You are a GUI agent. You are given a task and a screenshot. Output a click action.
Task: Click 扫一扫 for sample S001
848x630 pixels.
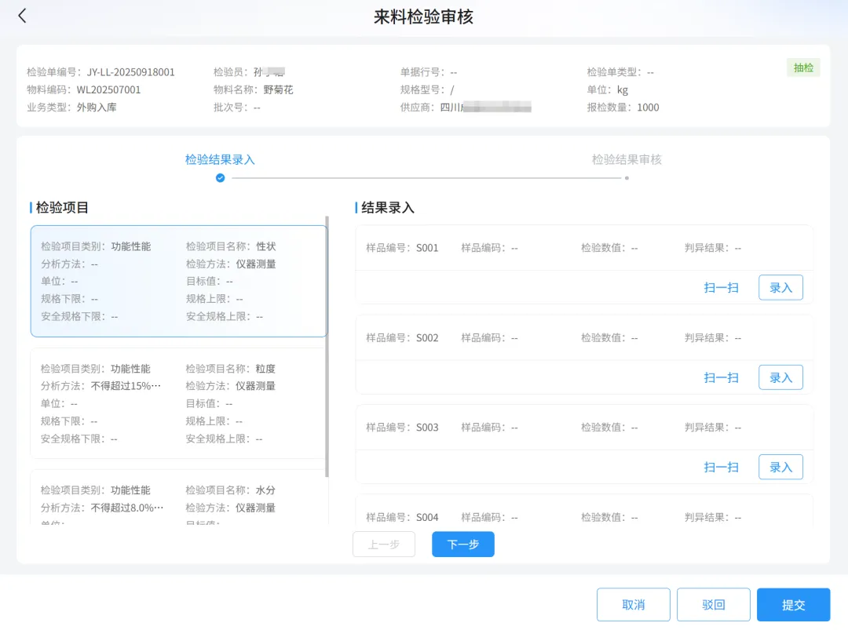(x=721, y=288)
